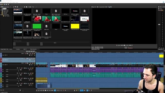Mute the purple audio track

coord(31,68)
